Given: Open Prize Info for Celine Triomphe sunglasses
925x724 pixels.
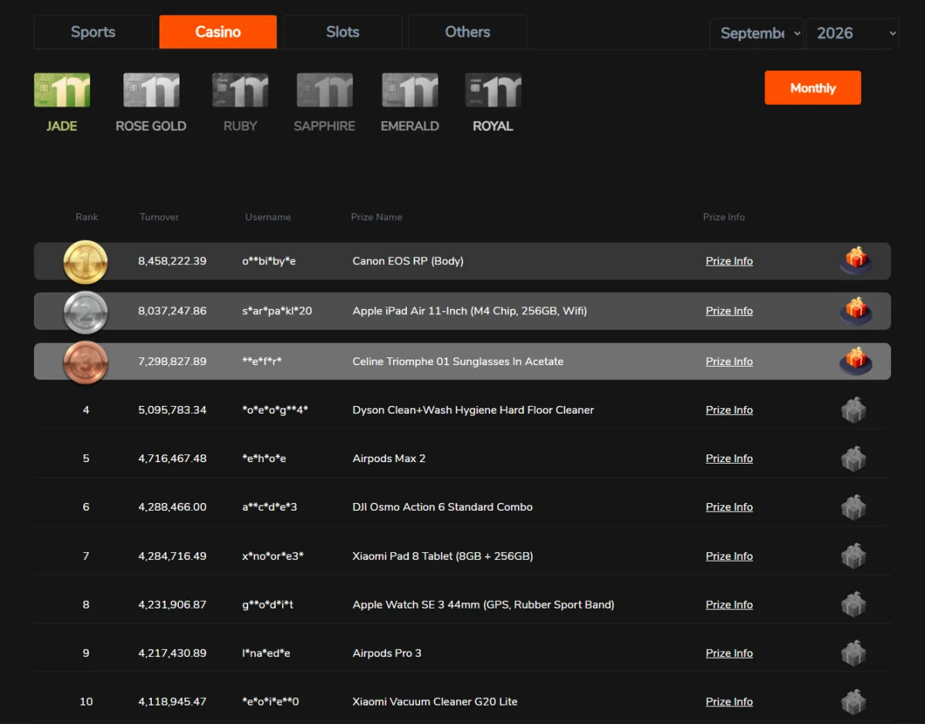Looking at the screenshot, I should click(729, 361).
